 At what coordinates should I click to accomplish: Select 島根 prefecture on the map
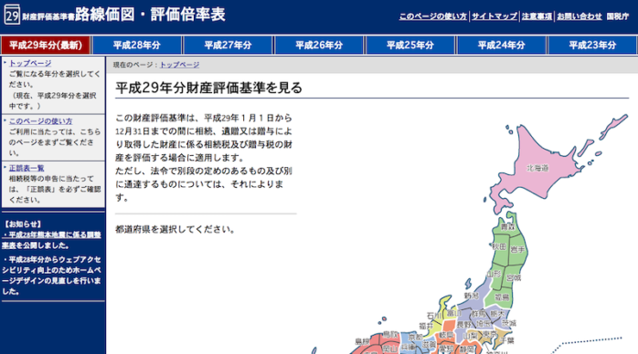pyautogui.click(x=362, y=341)
